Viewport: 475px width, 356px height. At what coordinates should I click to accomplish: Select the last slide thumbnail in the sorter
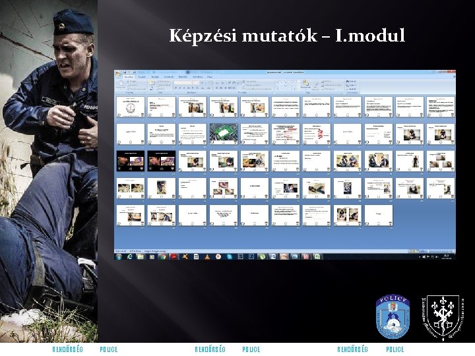coord(379,215)
